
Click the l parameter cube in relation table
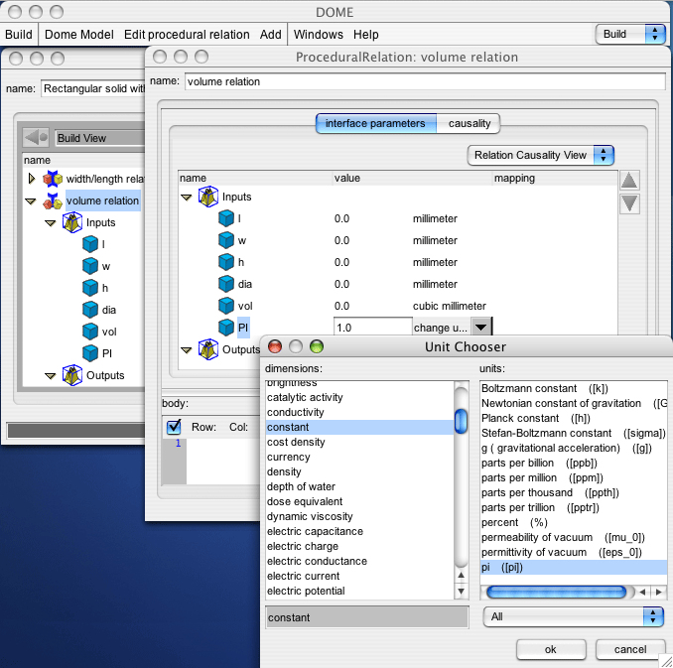[226, 218]
